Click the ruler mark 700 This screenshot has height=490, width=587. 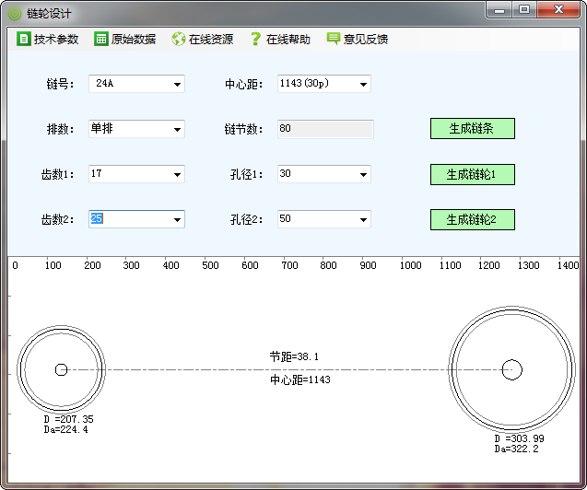point(289,265)
